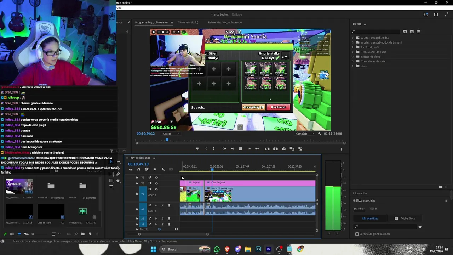Add marker from timeline toolbar

pos(155,169)
